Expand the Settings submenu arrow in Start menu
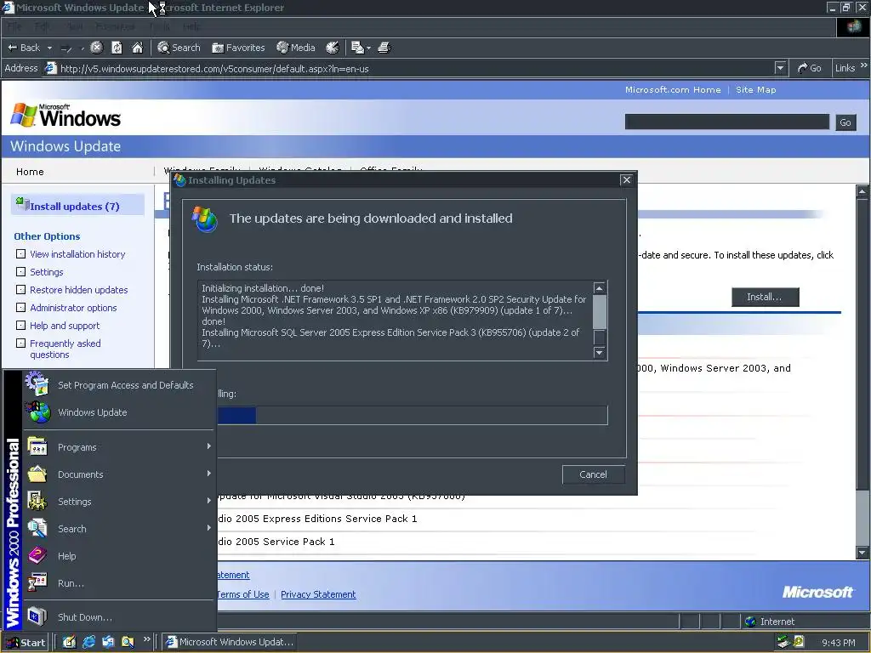871x653 pixels. (209, 501)
